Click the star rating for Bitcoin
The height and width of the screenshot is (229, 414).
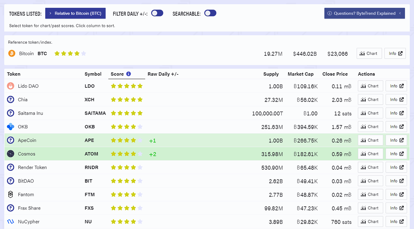70,53
